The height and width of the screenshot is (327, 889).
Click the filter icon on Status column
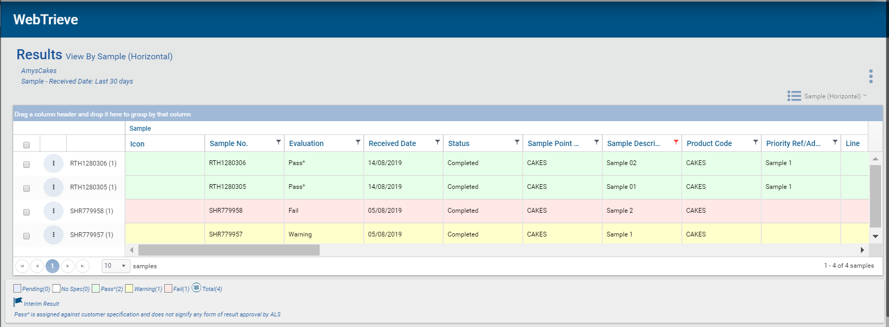(x=517, y=142)
